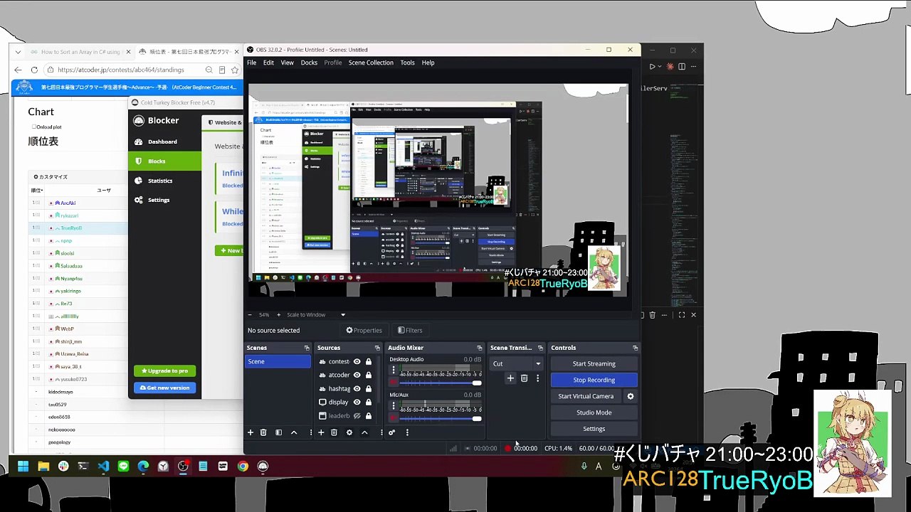Pop out the Audio Mixer dock panel

point(479,348)
